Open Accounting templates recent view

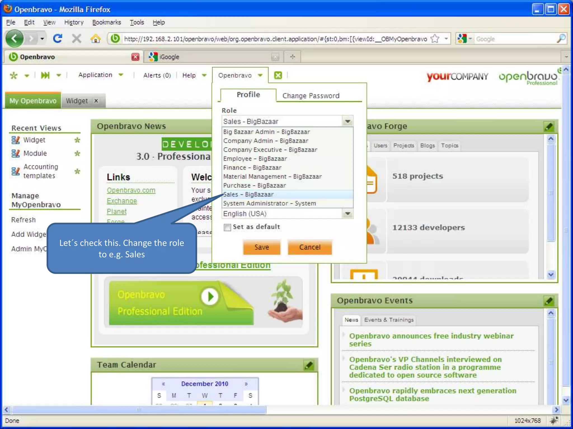(x=41, y=171)
